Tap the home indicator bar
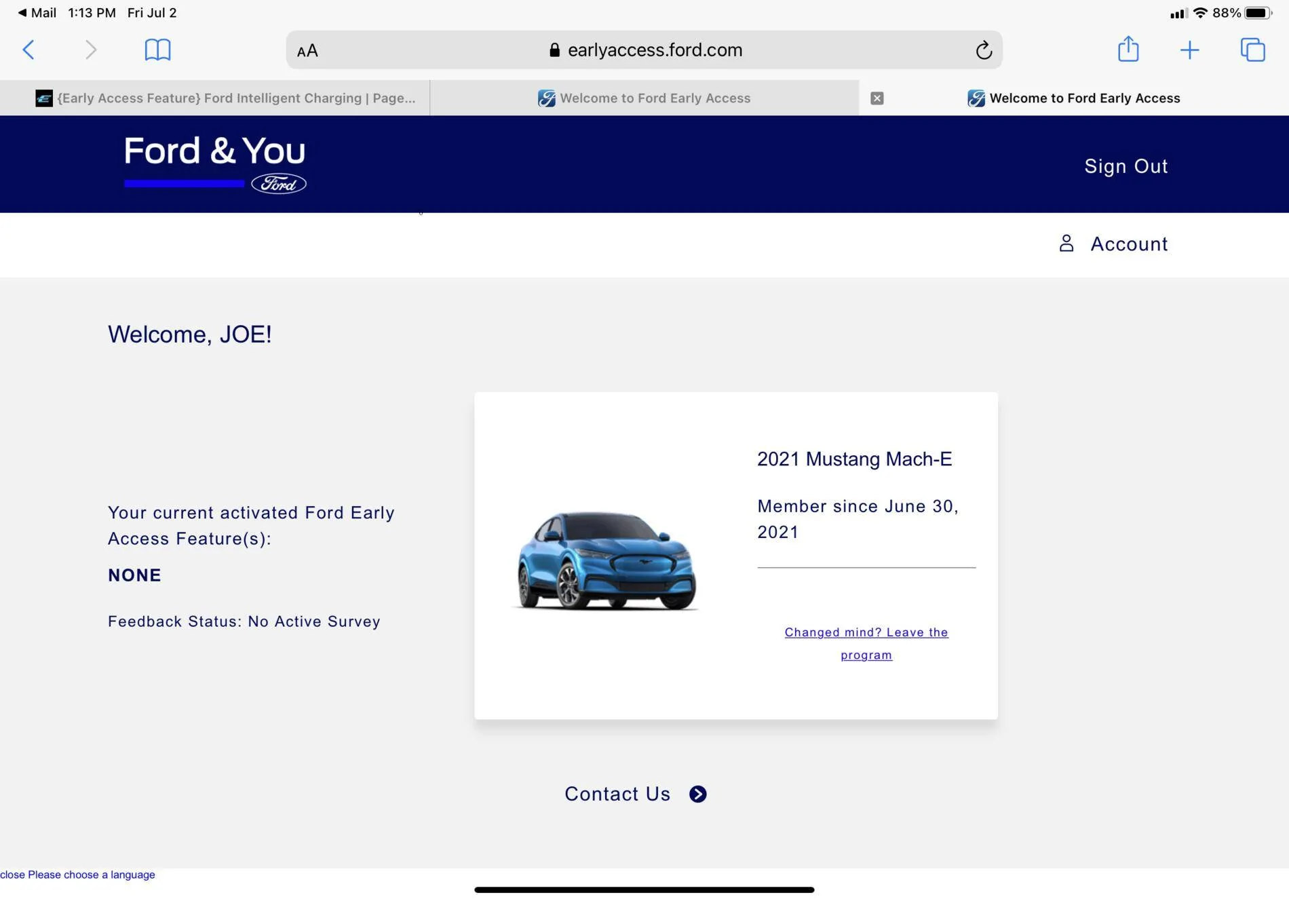1289x901 pixels. pos(644,889)
